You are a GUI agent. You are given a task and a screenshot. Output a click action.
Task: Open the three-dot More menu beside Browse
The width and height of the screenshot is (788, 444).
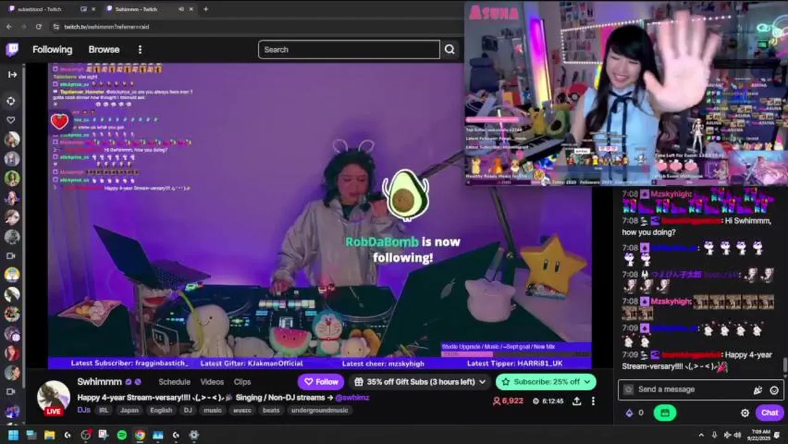click(140, 49)
